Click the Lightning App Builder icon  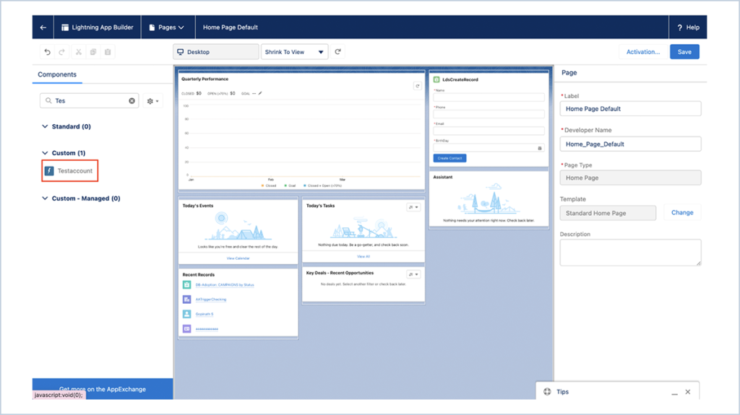(x=65, y=27)
